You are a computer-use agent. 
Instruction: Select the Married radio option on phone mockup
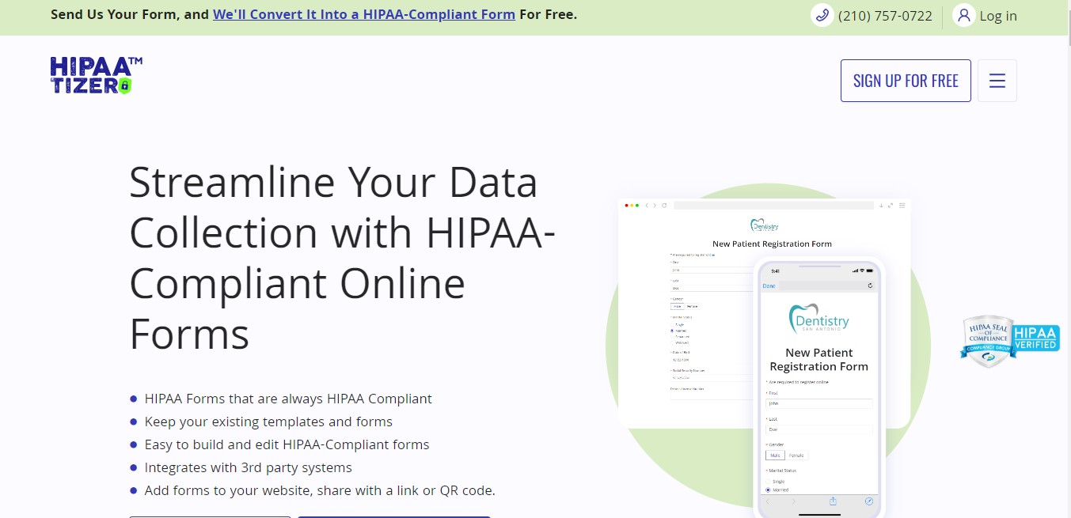(x=768, y=490)
